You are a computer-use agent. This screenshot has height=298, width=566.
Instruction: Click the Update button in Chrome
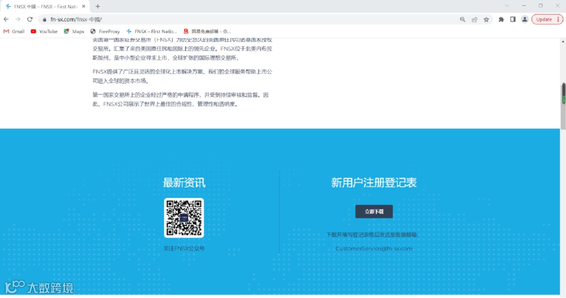coord(543,19)
